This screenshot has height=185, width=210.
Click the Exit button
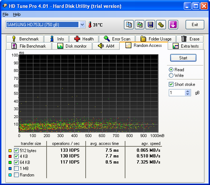click(x=195, y=25)
